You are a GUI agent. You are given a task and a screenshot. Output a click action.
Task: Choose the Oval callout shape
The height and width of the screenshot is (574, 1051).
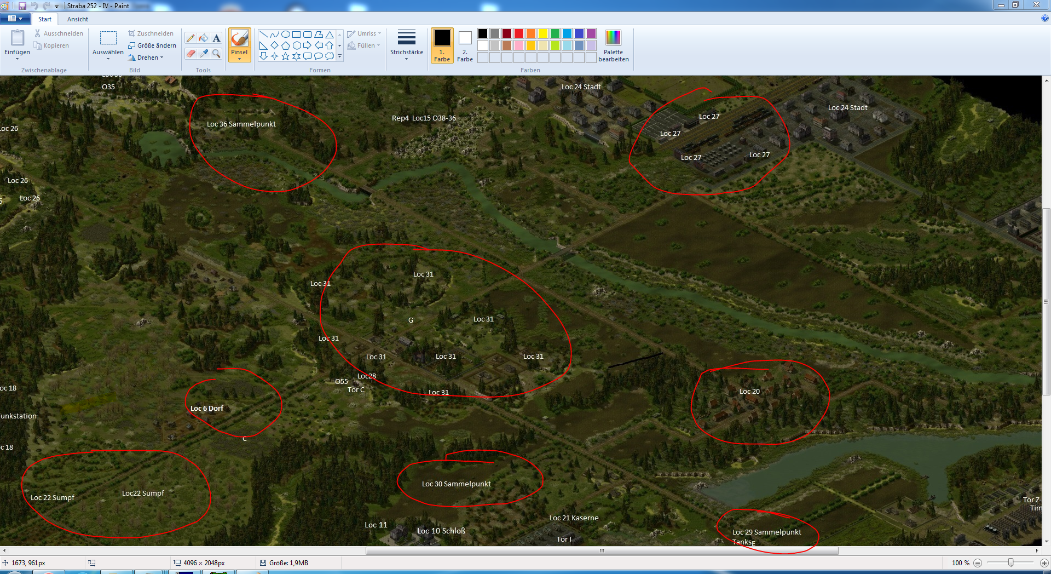(x=318, y=56)
